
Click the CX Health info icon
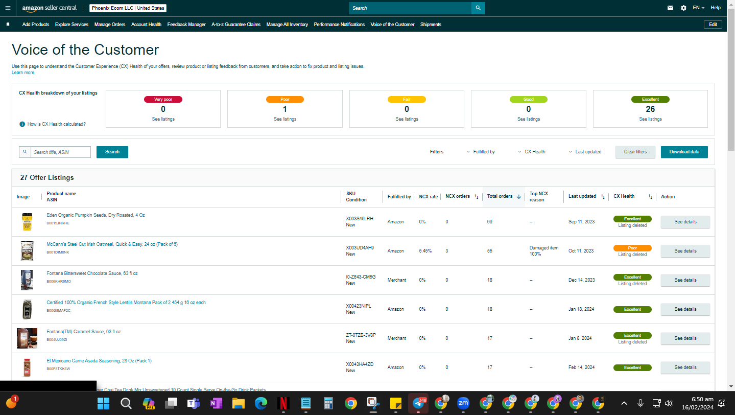tap(22, 124)
